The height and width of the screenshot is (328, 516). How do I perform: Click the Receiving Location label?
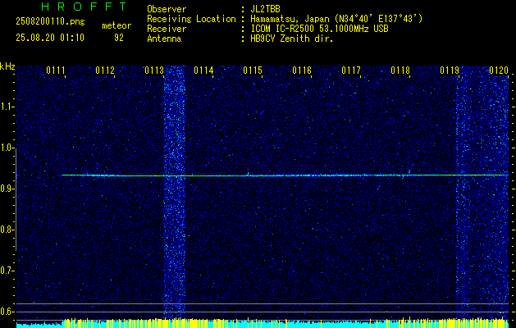point(191,19)
